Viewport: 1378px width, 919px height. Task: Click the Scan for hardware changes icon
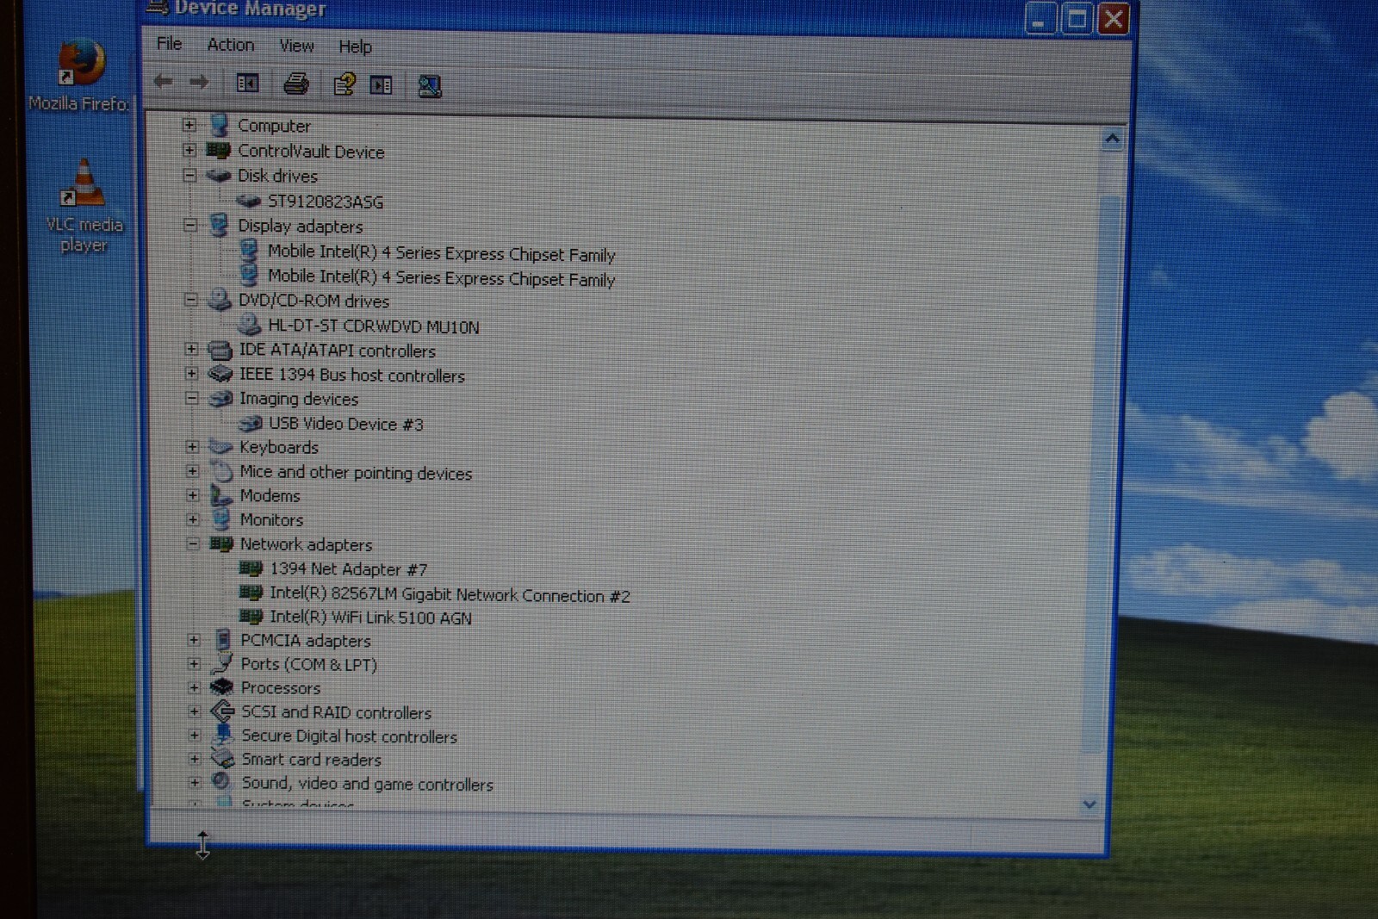(x=429, y=85)
